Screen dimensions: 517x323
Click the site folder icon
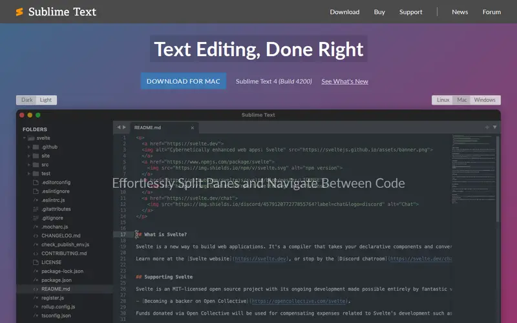pyautogui.click(x=36, y=156)
